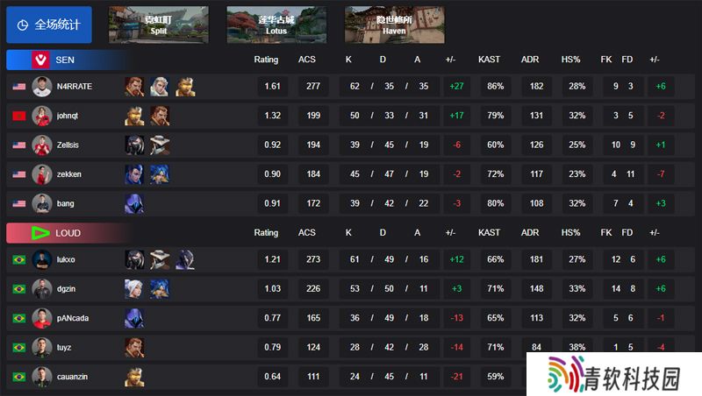Click cauanzin's player avatar

tap(41, 377)
